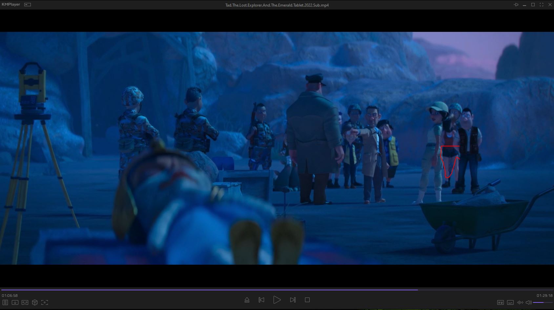Click the eject/open file icon
This screenshot has height=310, width=554.
247,300
